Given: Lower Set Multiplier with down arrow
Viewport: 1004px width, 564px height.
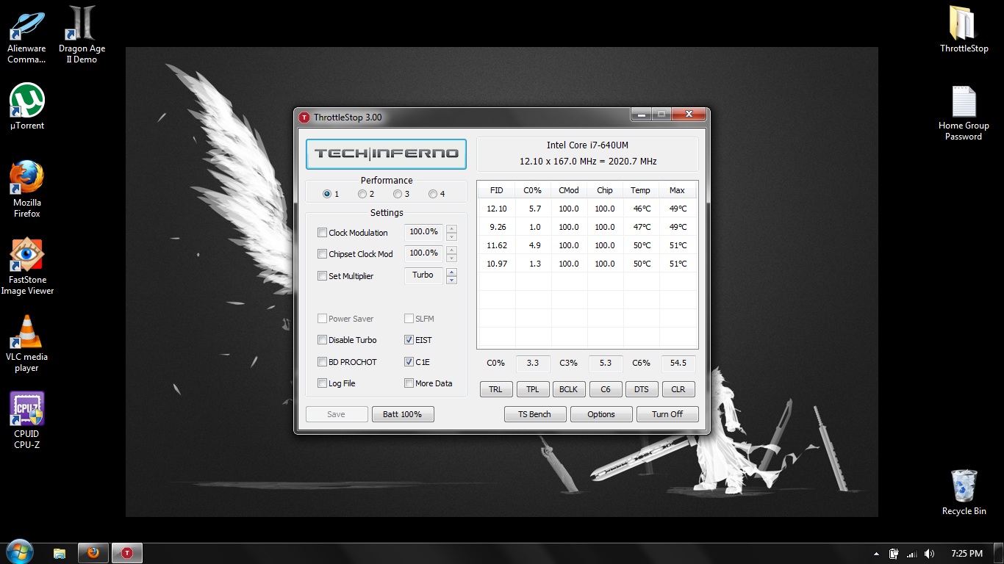Looking at the screenshot, I should point(451,280).
